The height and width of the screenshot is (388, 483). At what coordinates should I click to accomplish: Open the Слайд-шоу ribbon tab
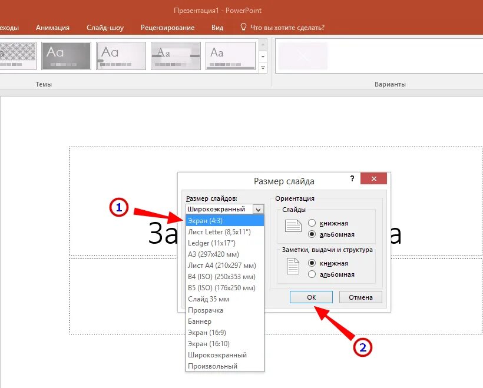pos(105,28)
